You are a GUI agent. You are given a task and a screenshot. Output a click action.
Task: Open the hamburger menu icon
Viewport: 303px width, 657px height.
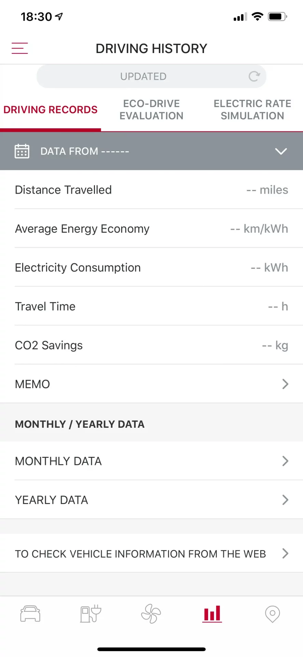pyautogui.click(x=19, y=48)
